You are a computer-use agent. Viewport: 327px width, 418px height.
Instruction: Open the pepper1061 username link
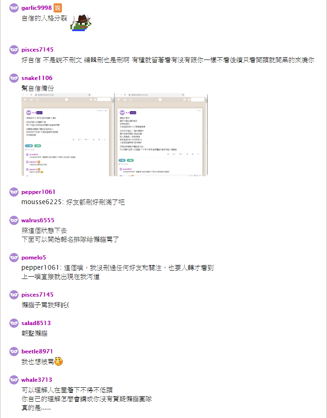click(38, 192)
